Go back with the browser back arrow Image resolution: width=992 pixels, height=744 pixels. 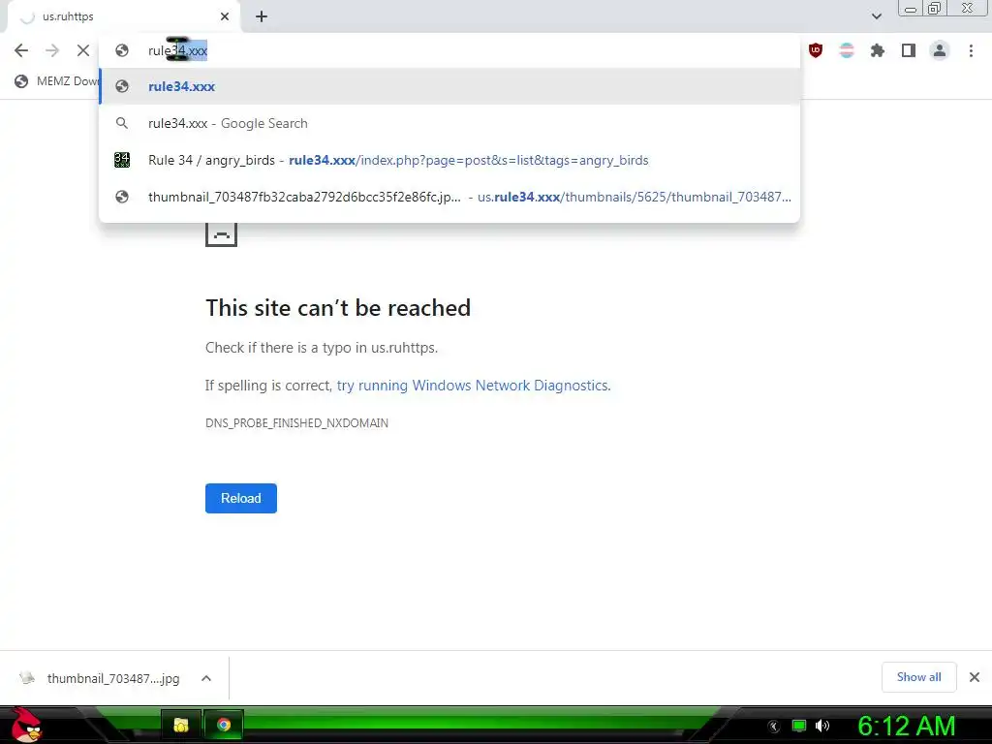[x=21, y=50]
